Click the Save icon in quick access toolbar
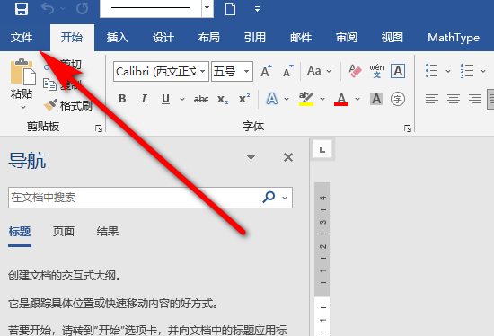Screen dimensions: 494x336 coord(22,9)
